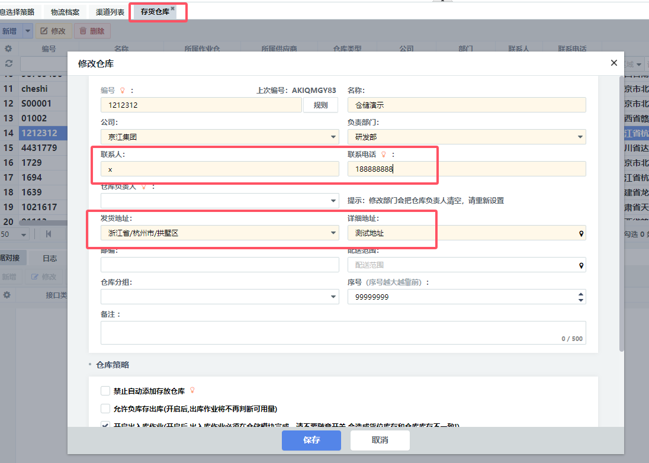Viewport: 649px width, 463px height.
Task: Open the 渠道列表 tab
Action: (x=110, y=12)
